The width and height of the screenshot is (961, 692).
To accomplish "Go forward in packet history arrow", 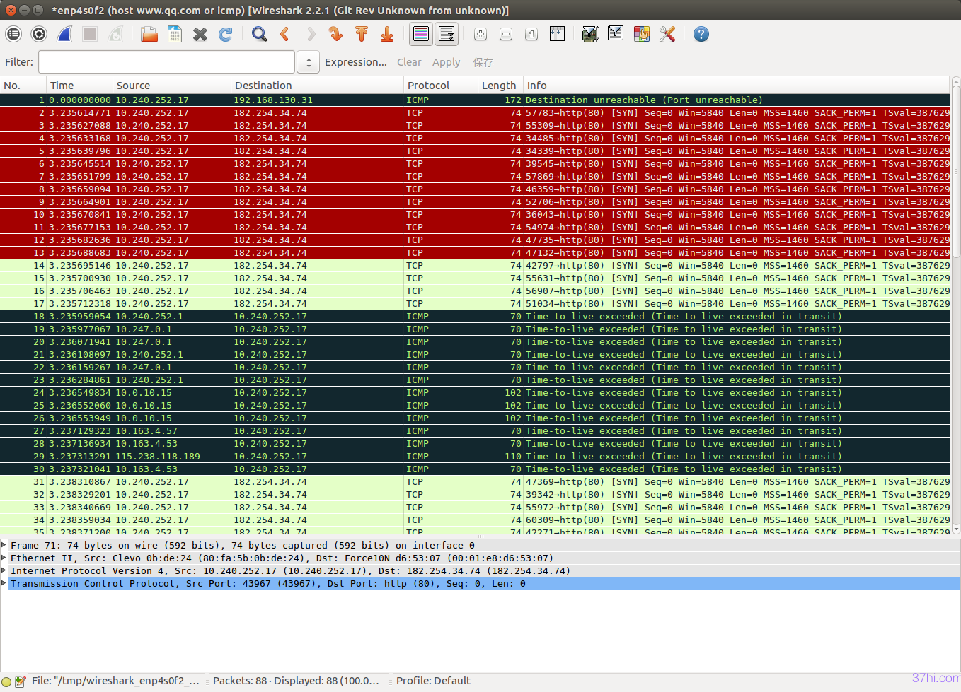I will pyautogui.click(x=311, y=34).
